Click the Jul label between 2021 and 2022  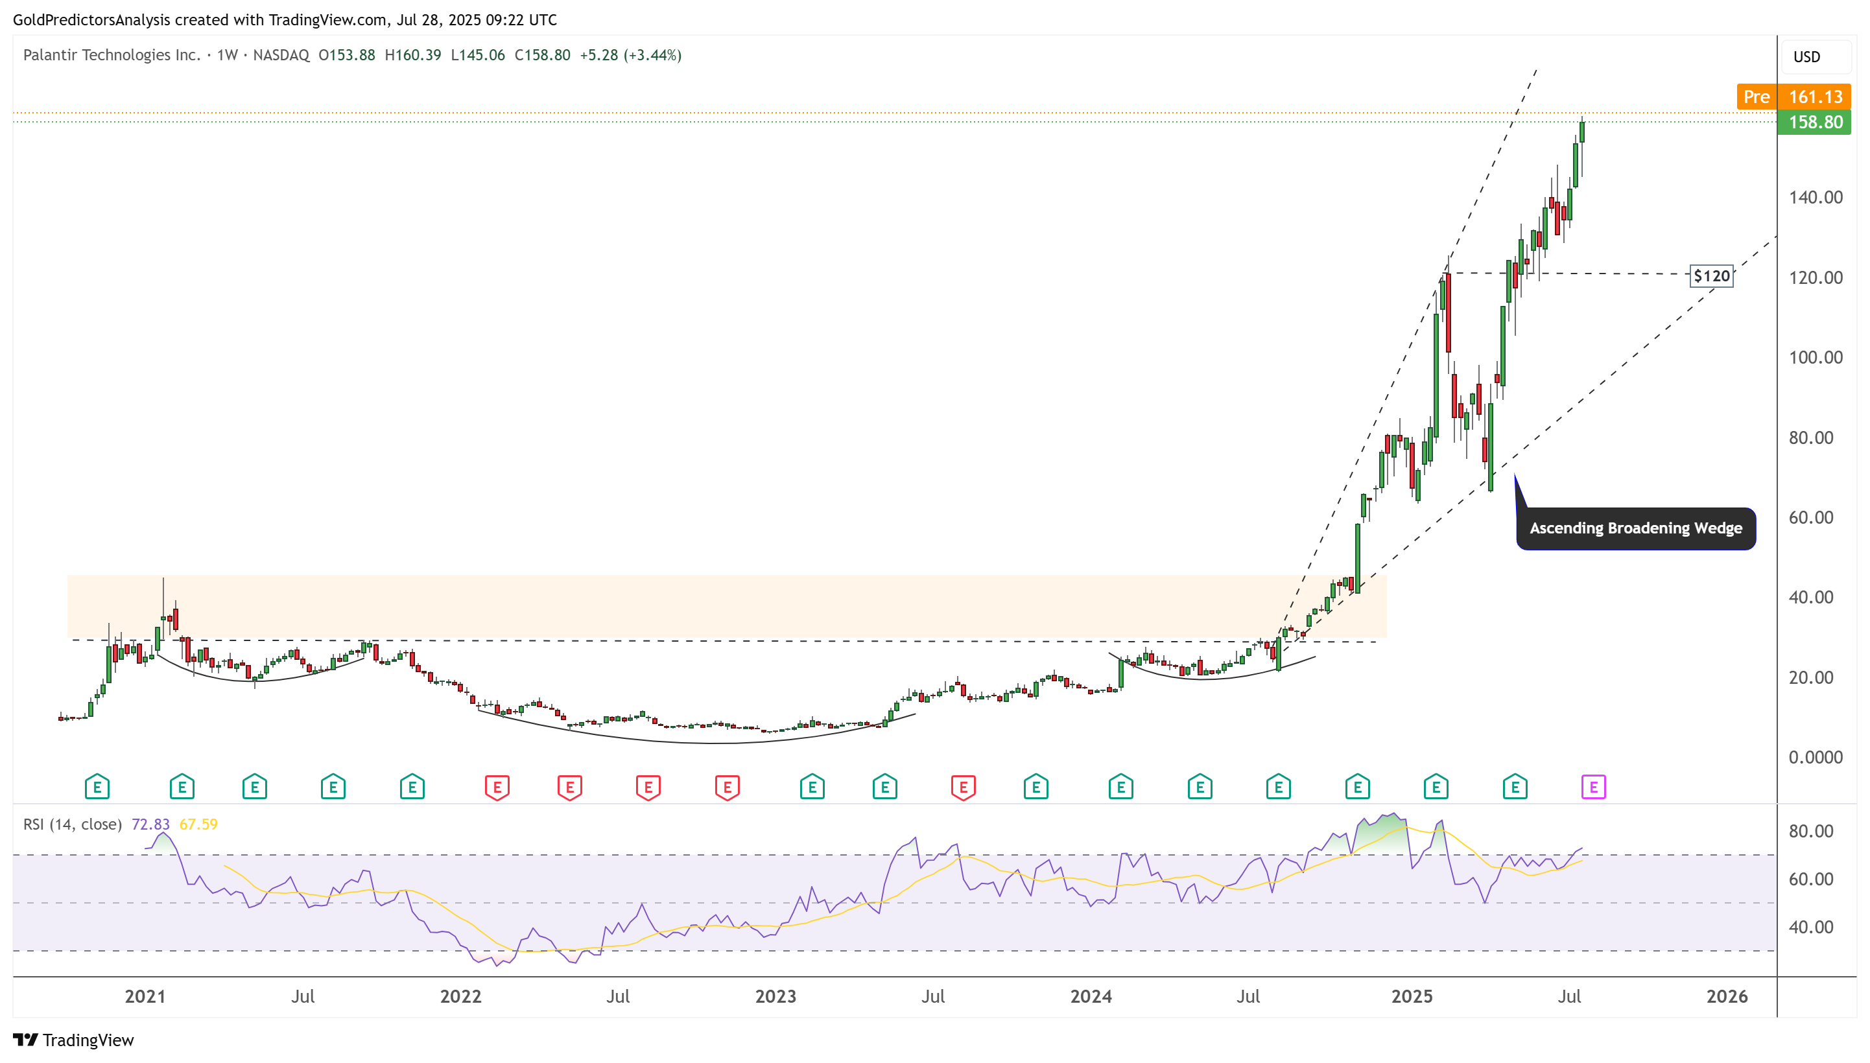(x=303, y=997)
